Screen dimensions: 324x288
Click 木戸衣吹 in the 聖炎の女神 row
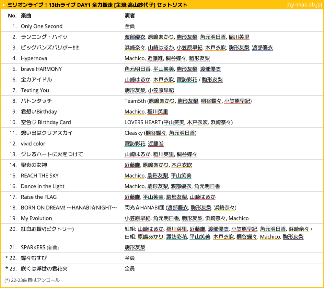182,165
